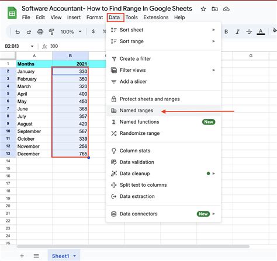Open the Extensions menu
This screenshot has height=261, width=277.
pyautogui.click(x=156, y=18)
